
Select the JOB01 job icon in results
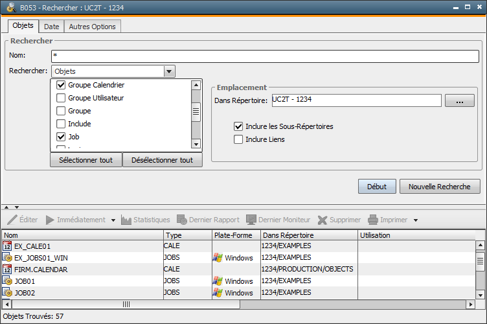click(8, 281)
